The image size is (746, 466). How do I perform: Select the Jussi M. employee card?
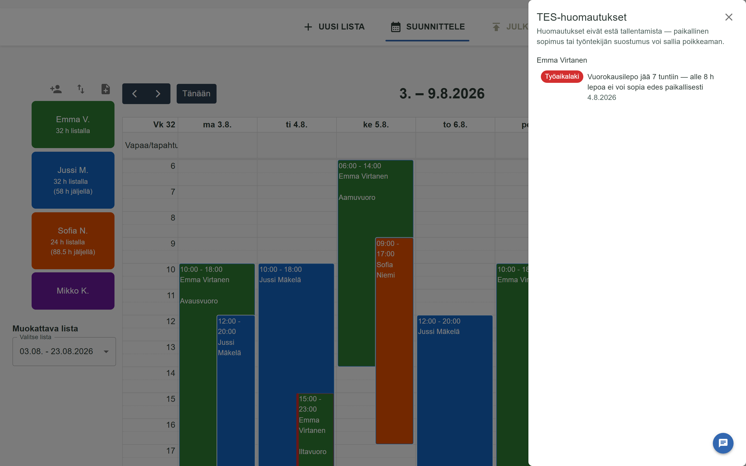tap(73, 180)
